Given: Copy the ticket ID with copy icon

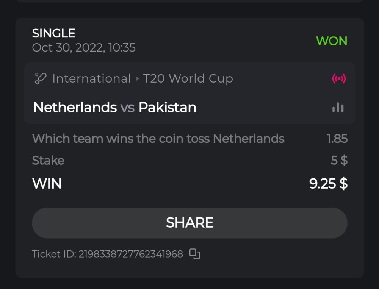Looking at the screenshot, I should 195,254.
